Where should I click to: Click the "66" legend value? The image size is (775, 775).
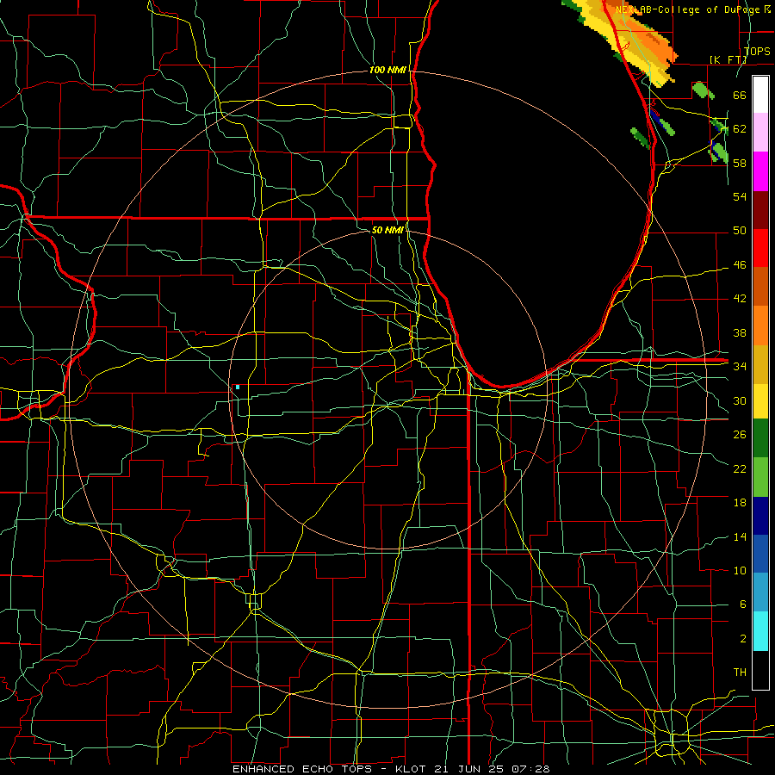[x=740, y=95]
